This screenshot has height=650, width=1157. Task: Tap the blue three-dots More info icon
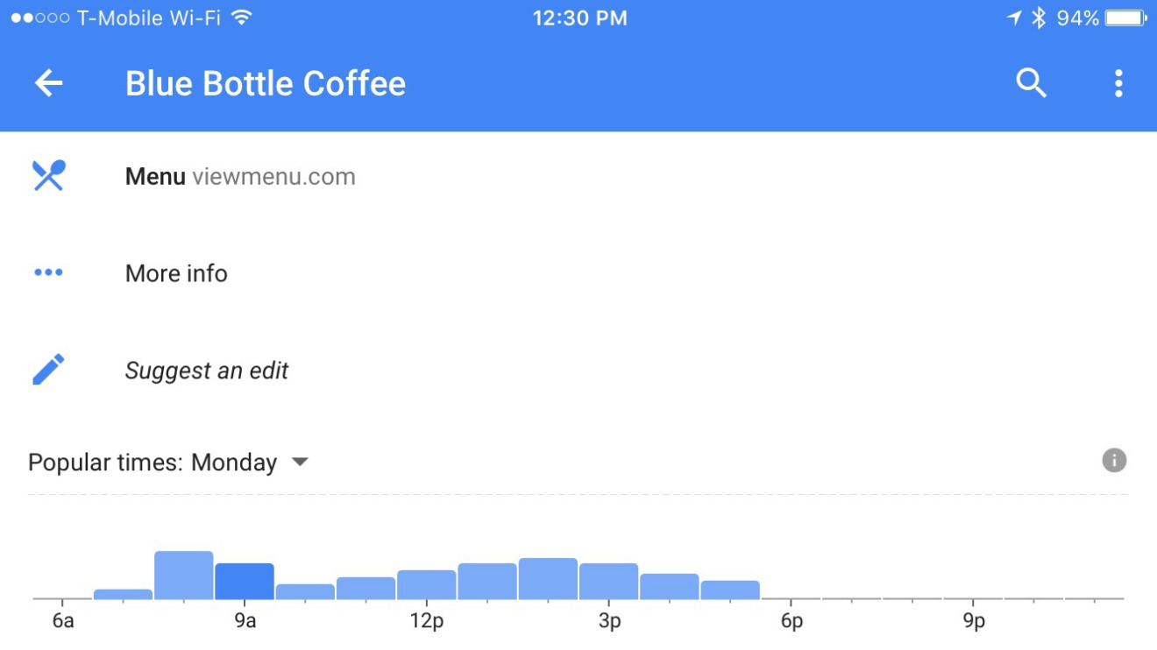pos(48,272)
